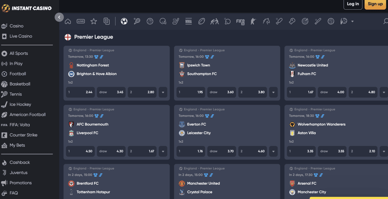Select the boxing glove icon
Screen dimensions: 388x199
pyautogui.click(x=292, y=21)
